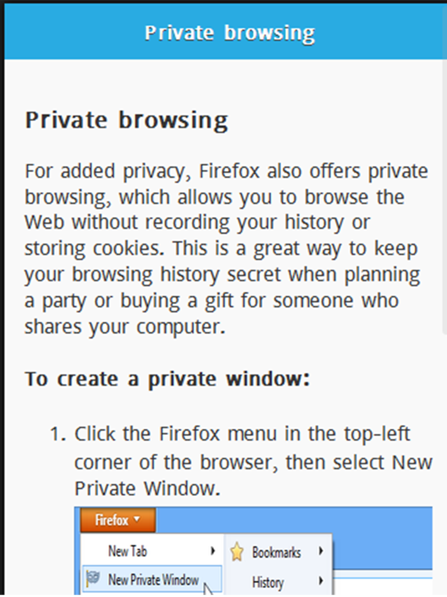Click the blue header title Private browsing
This screenshot has height=597, width=447.
(230, 33)
